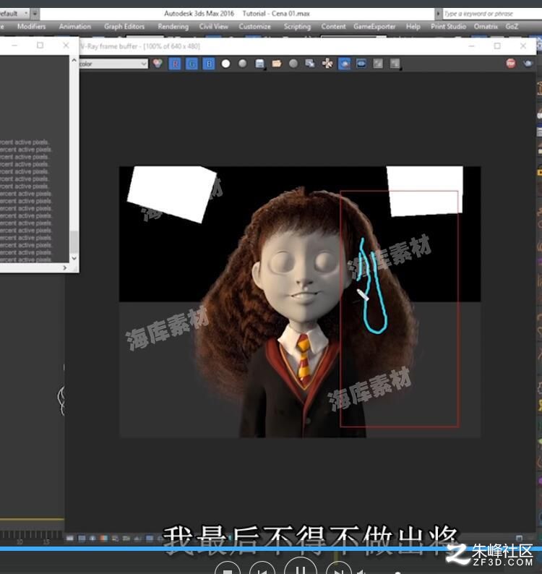Image resolution: width=542 pixels, height=574 pixels.
Task: Click the keyword search field
Action: click(x=492, y=14)
